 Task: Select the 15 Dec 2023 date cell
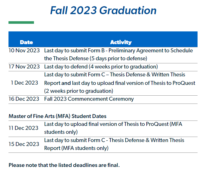pos(24,144)
